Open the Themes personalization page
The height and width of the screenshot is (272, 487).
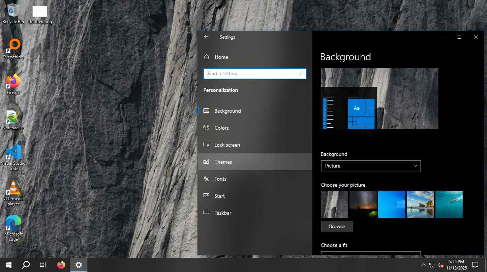coord(223,162)
